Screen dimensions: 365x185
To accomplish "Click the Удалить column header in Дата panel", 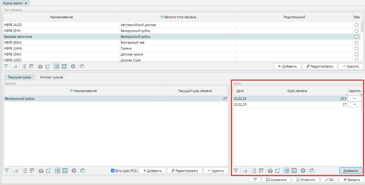I will coord(354,91).
